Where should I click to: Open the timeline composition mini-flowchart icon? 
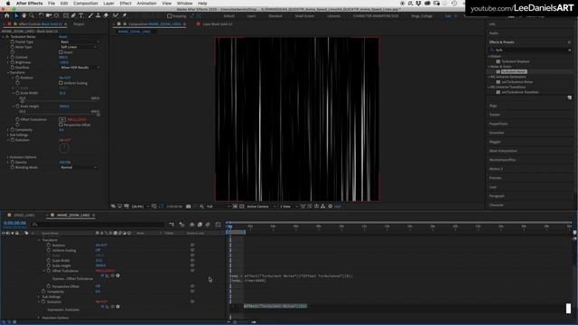(x=172, y=224)
